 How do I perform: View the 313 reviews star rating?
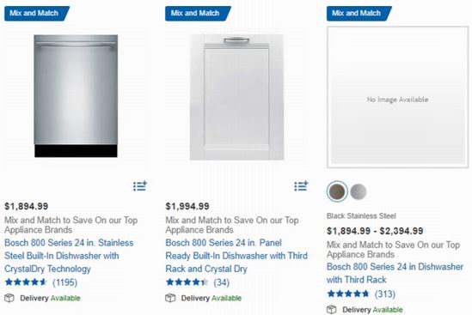pyautogui.click(x=348, y=294)
